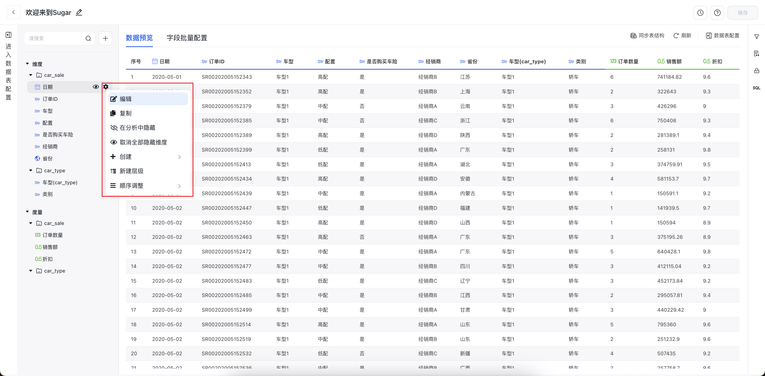
Task: Choose 在分析中隐藏 from context menu
Action: 148,128
